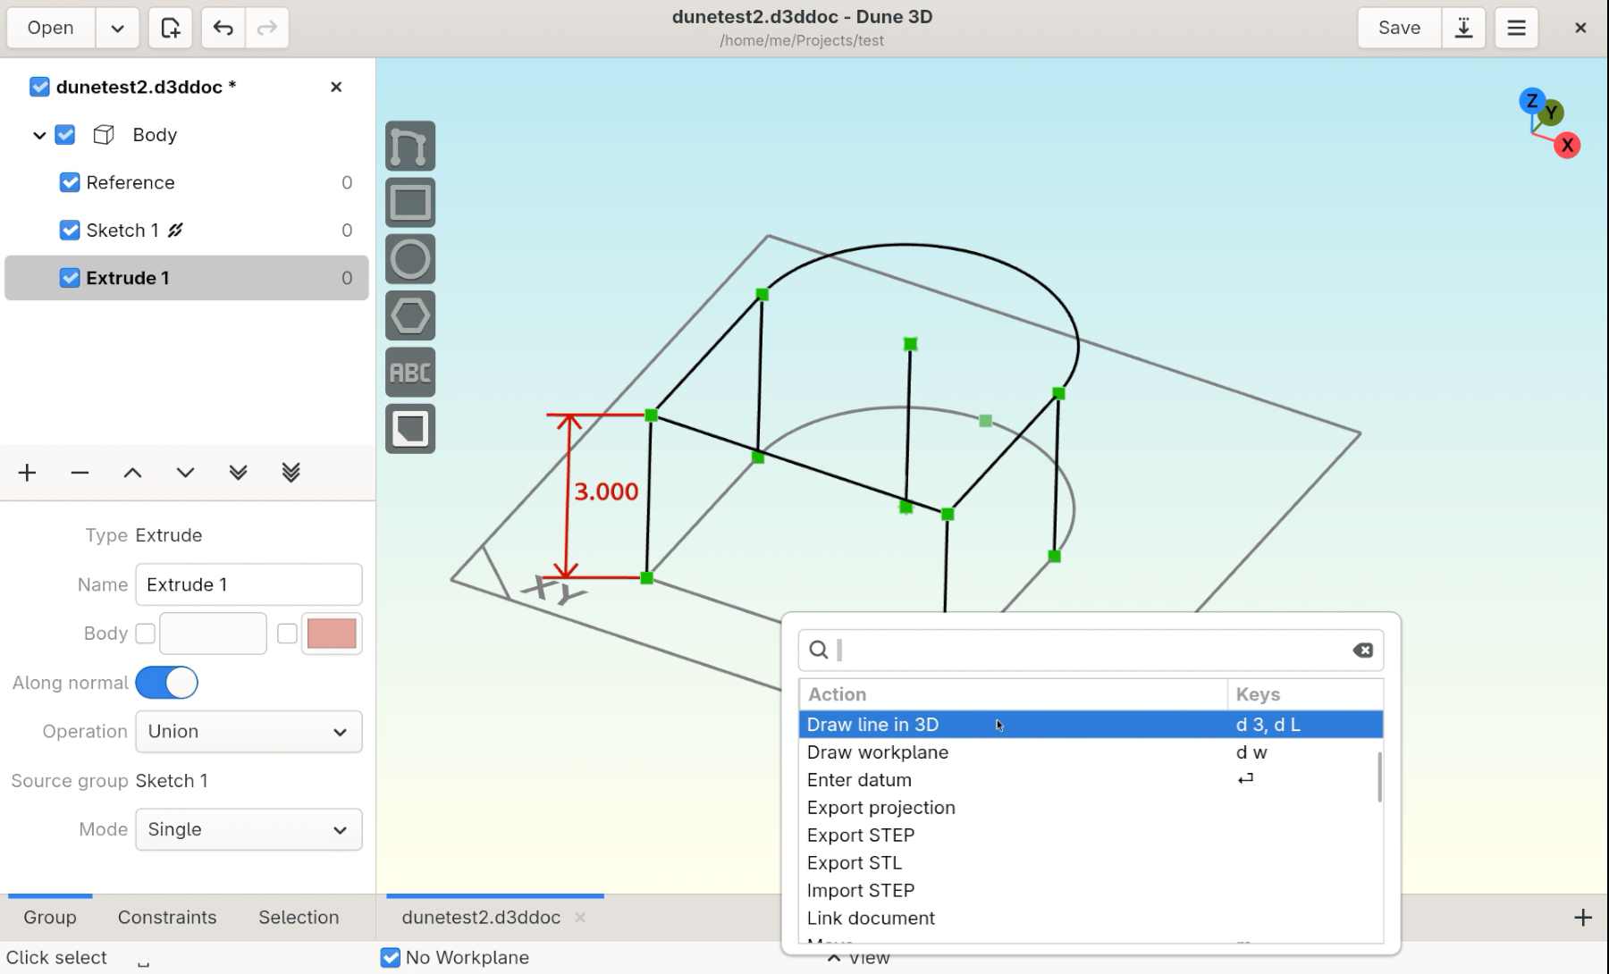Toggle the dunetest2.d3ddoc document checkbox
The width and height of the screenshot is (1609, 974).
39,87
